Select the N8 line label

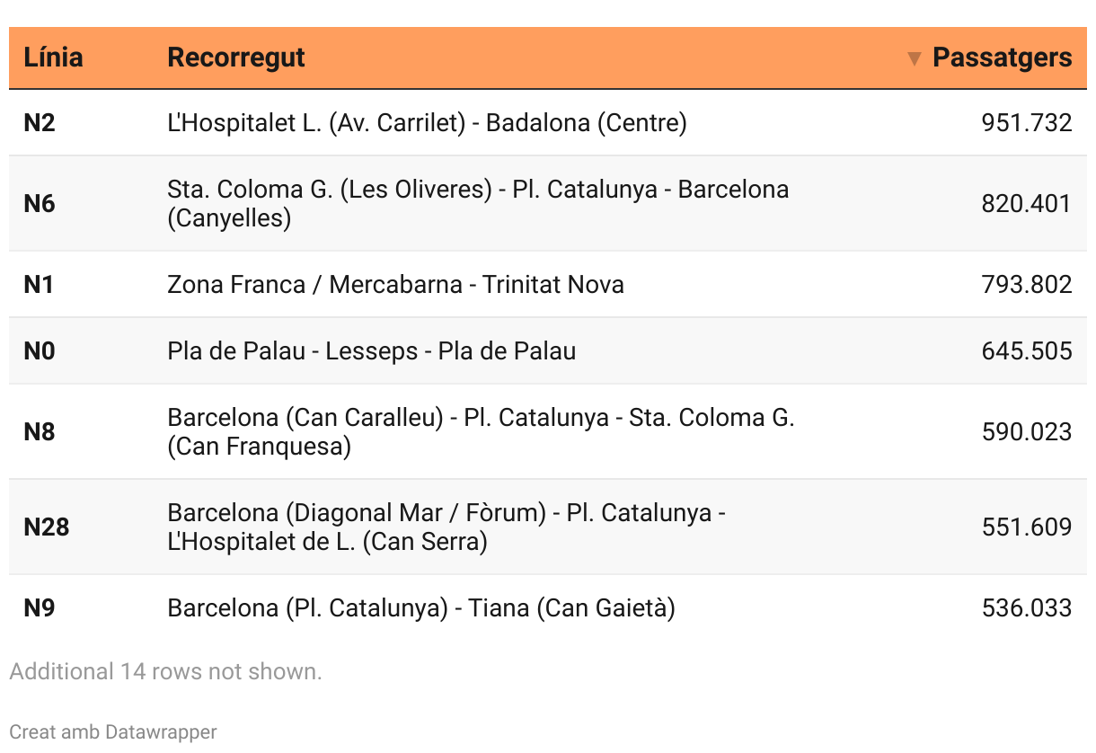pos(40,431)
